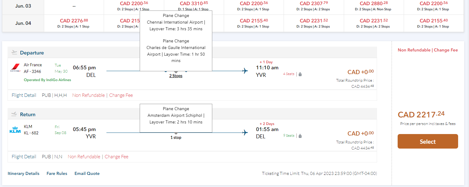Show the 1 stop layover info on return
This screenshot has height=187, width=469.
click(176, 138)
